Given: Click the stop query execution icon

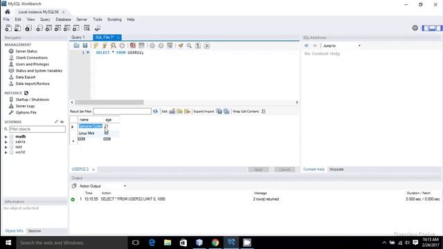Looking at the screenshot, I should (x=122, y=46).
